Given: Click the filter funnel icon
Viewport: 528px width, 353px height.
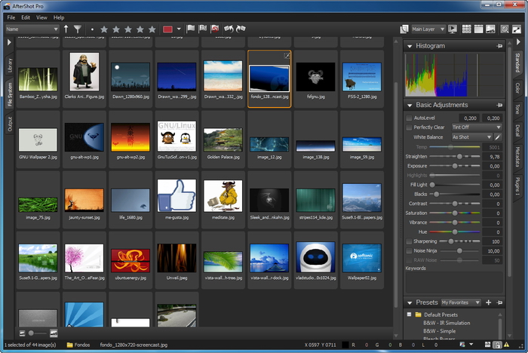Looking at the screenshot, I should [x=78, y=29].
